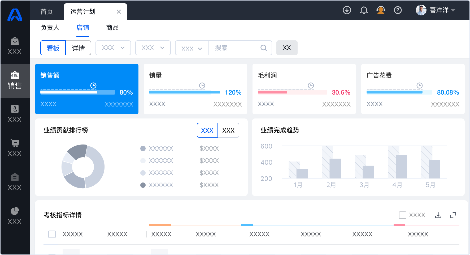Open the first XXX filter dropdown

(113, 48)
